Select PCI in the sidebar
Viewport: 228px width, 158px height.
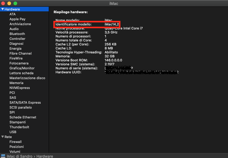pyautogui.click(x=12, y=93)
